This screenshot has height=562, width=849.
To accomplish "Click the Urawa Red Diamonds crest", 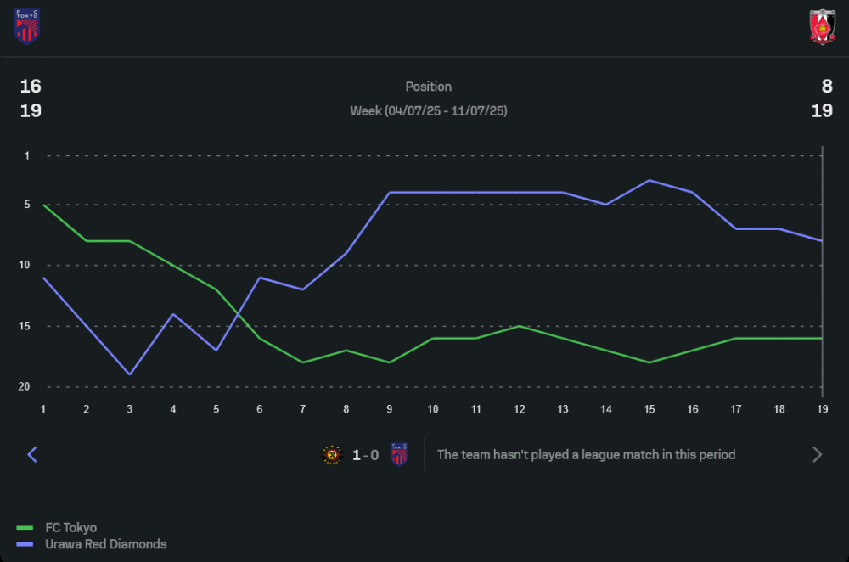I will (x=822, y=27).
